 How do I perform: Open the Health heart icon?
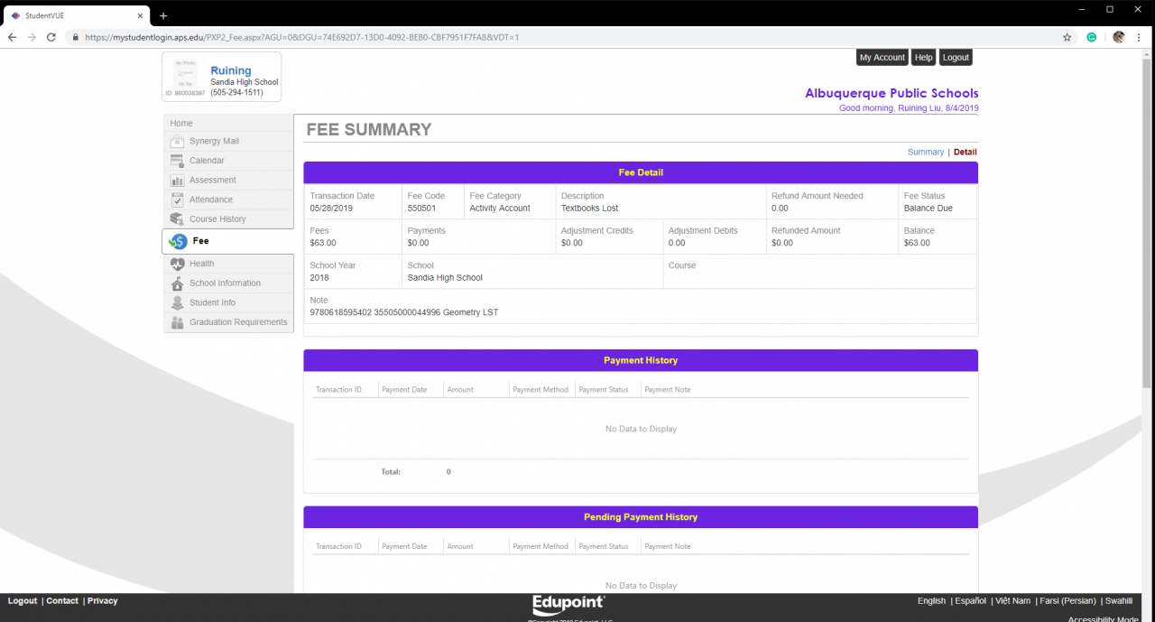click(x=177, y=264)
